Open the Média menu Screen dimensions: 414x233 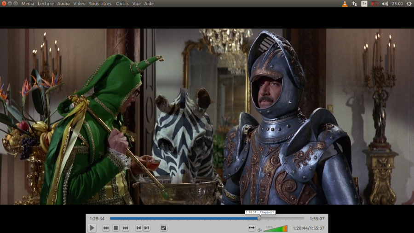[28, 4]
